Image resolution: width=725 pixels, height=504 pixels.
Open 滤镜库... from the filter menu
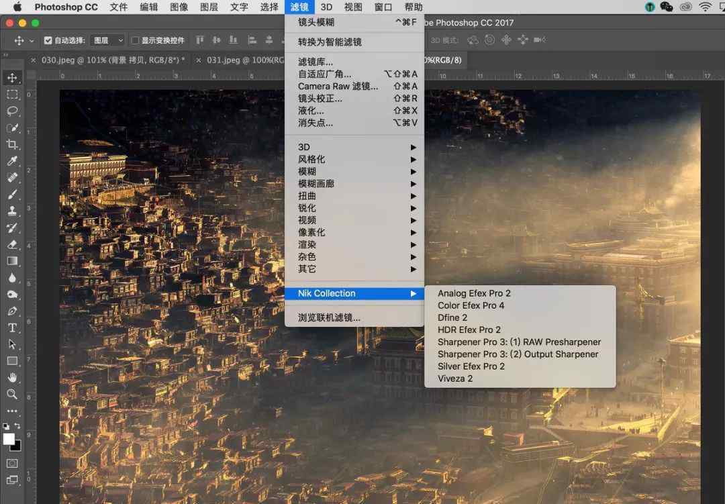pyautogui.click(x=354, y=62)
